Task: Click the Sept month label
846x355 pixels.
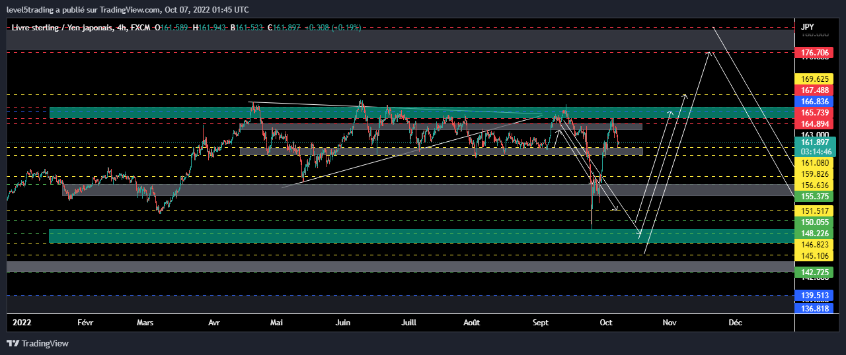Action: coord(541,323)
